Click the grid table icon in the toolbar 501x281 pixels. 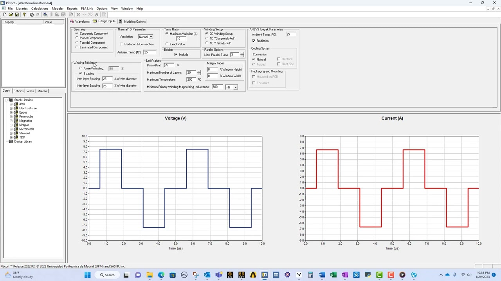[63, 14]
